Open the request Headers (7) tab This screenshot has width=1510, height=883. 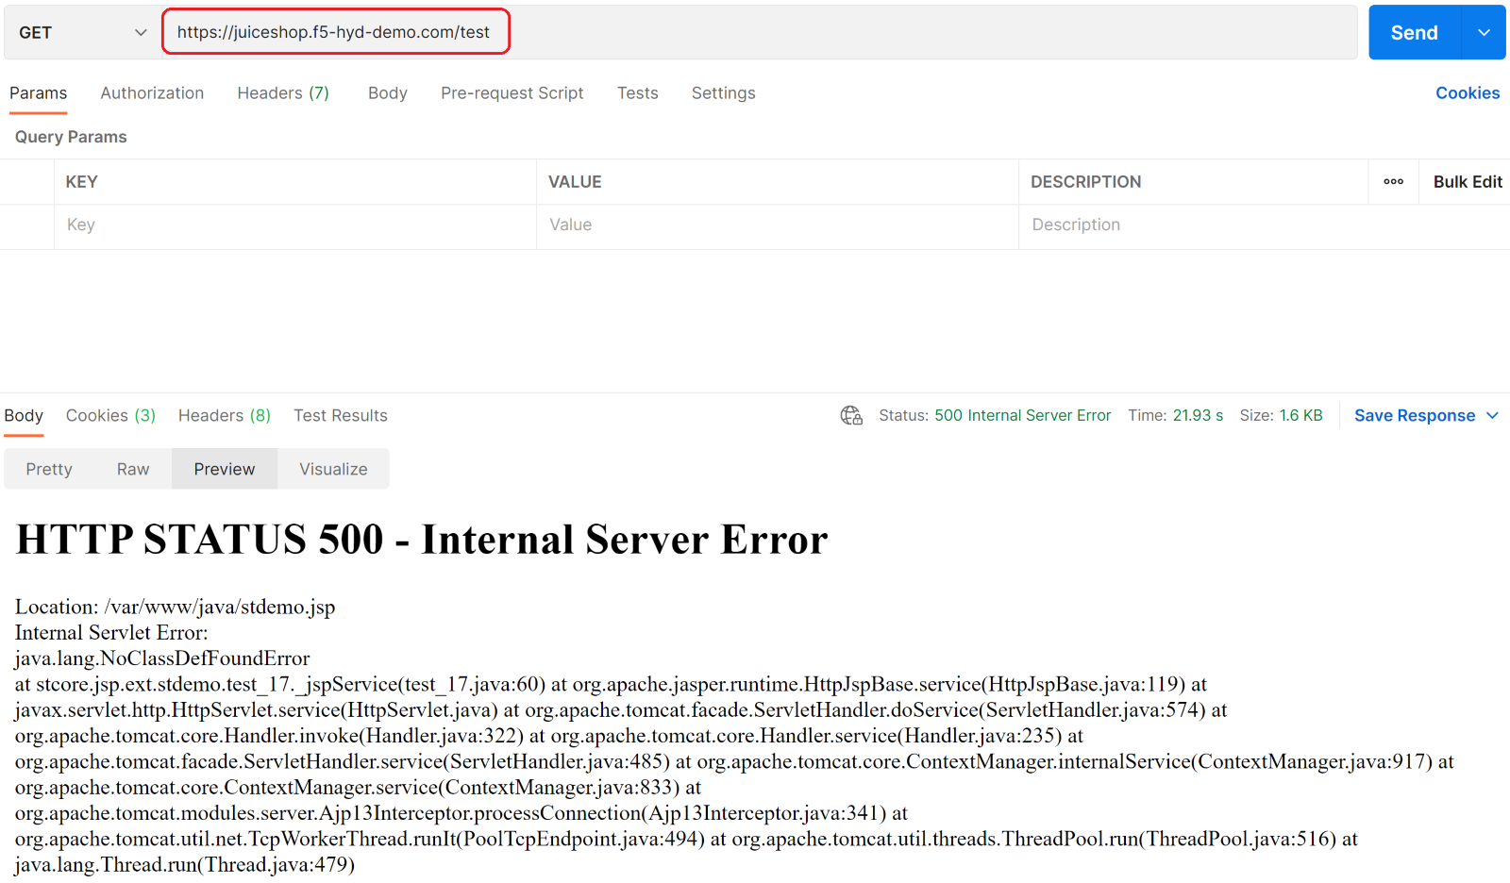click(283, 93)
